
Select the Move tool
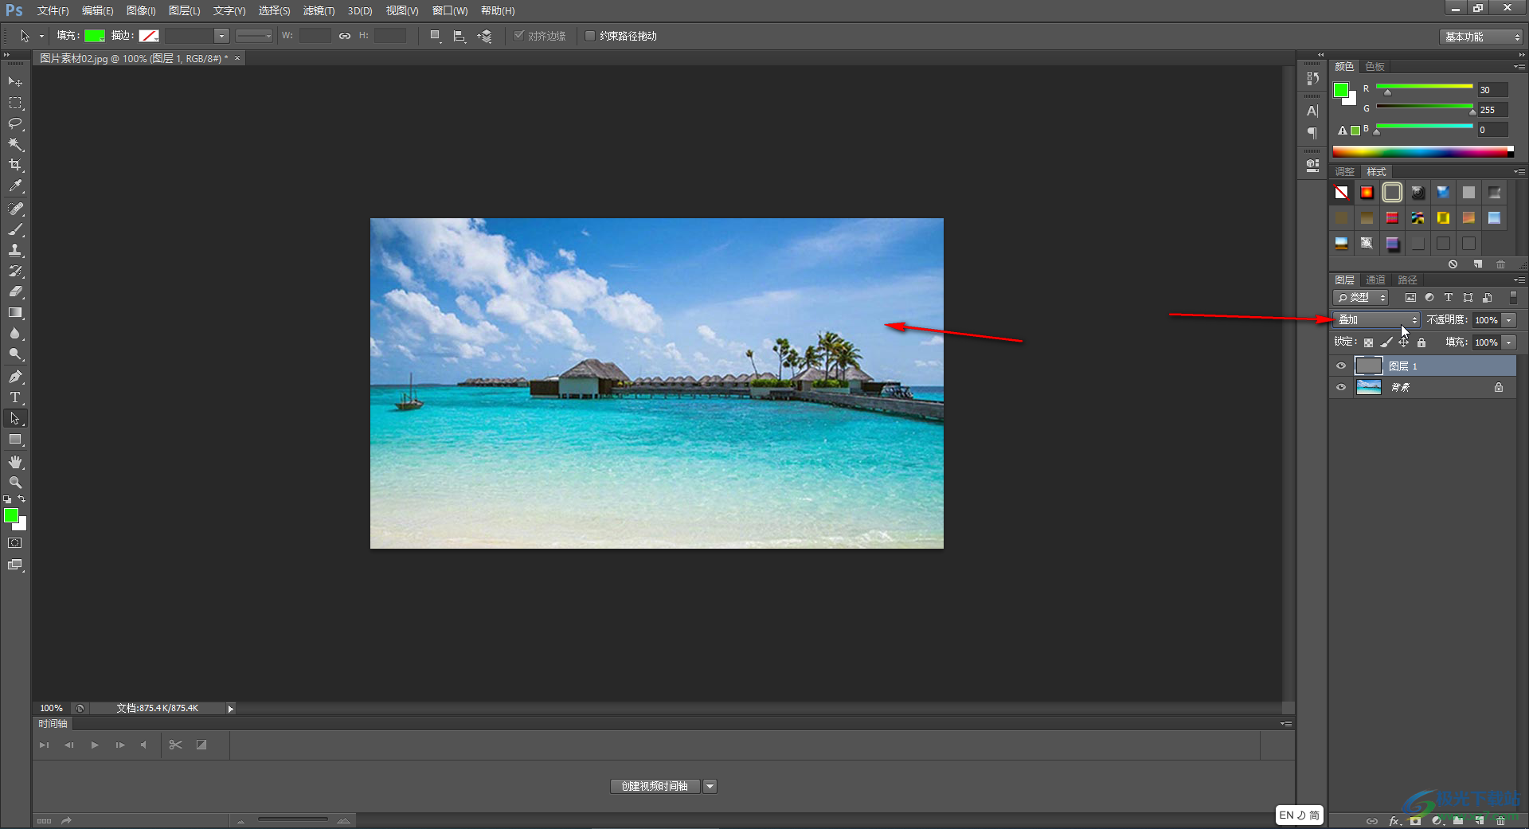pos(15,81)
